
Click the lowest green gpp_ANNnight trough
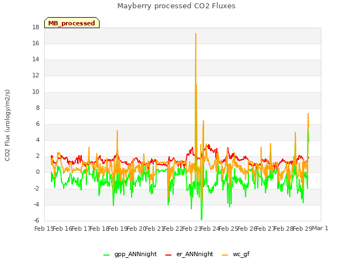click(201, 220)
